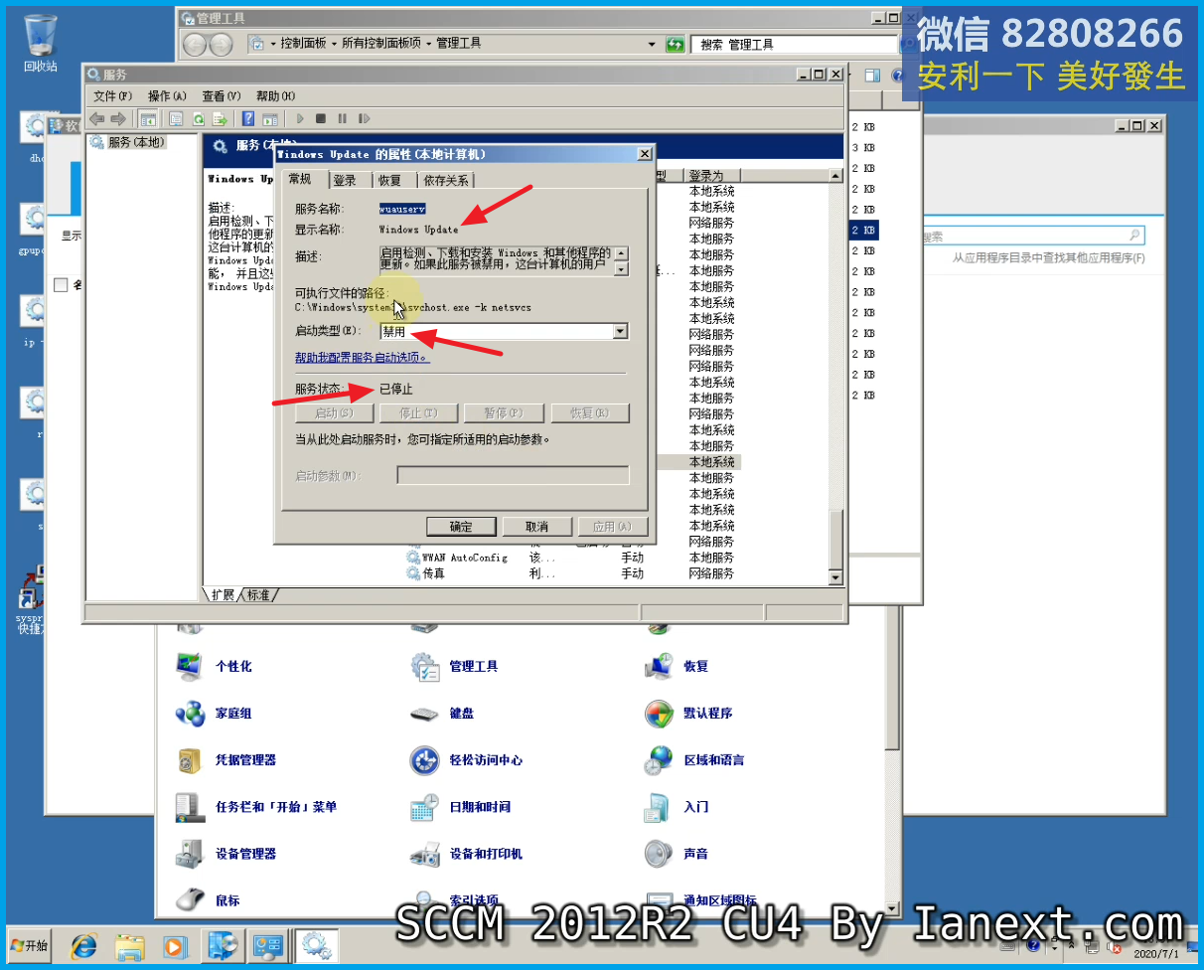
Task: Click the 开始 Start button
Action: (x=28, y=945)
